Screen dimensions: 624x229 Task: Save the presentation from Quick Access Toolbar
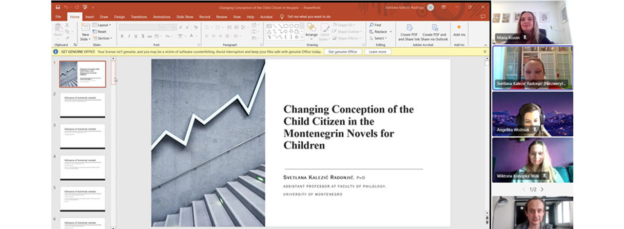point(58,7)
